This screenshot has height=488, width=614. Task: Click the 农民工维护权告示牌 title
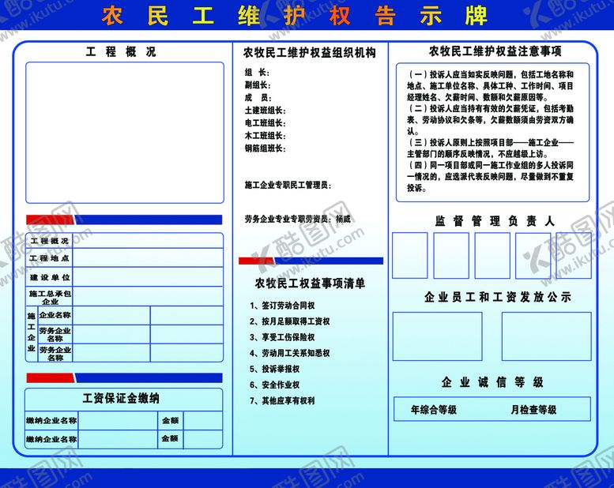[294, 16]
